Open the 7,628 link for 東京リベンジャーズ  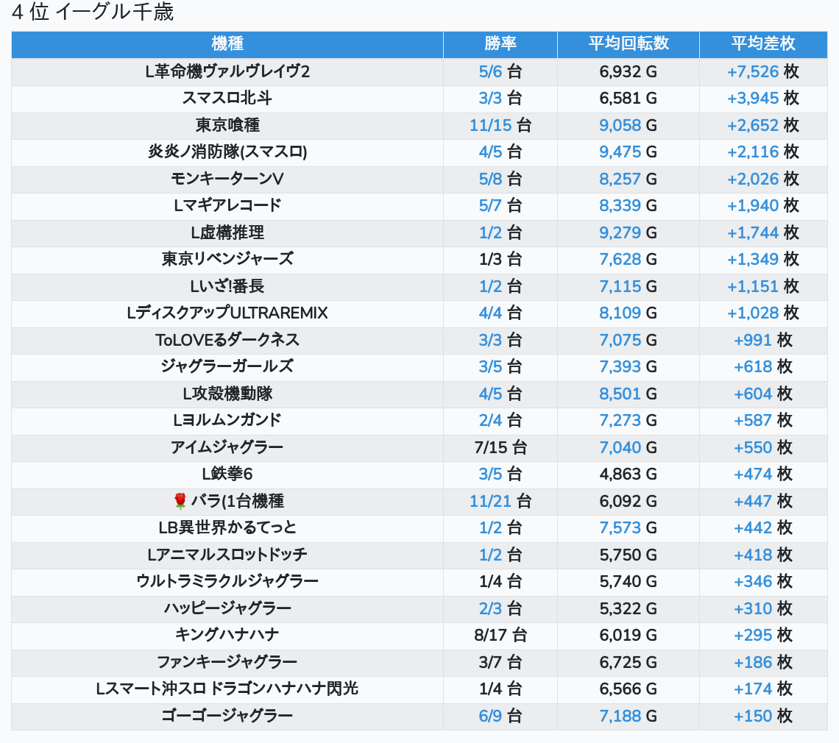click(x=620, y=260)
